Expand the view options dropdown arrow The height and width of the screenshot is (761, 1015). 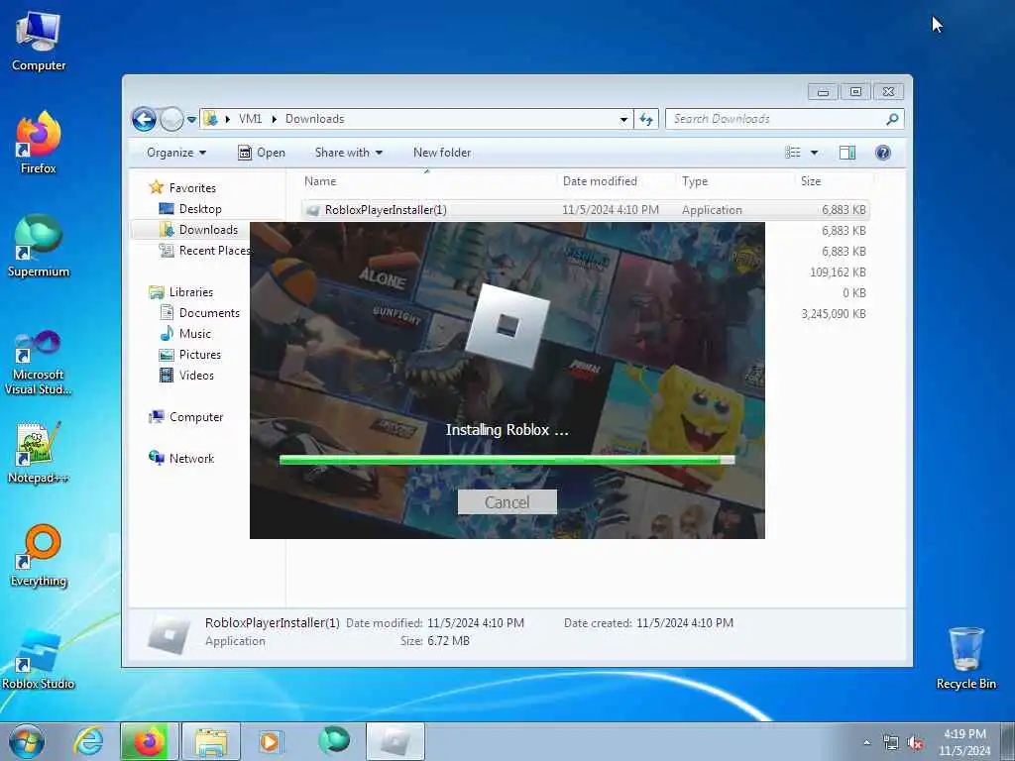tap(815, 153)
